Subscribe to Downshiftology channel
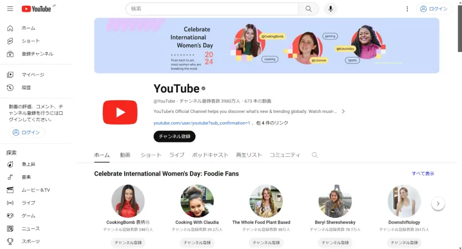The height and width of the screenshot is (249, 462). point(404,243)
